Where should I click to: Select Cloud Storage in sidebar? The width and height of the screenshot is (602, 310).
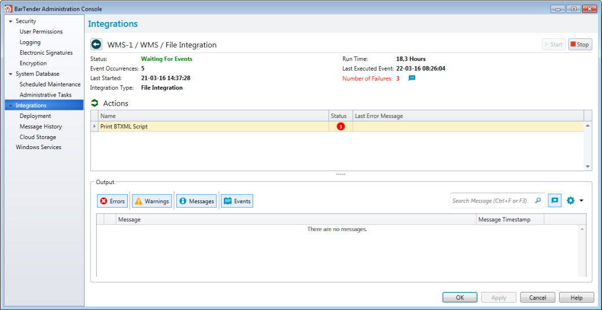38,137
